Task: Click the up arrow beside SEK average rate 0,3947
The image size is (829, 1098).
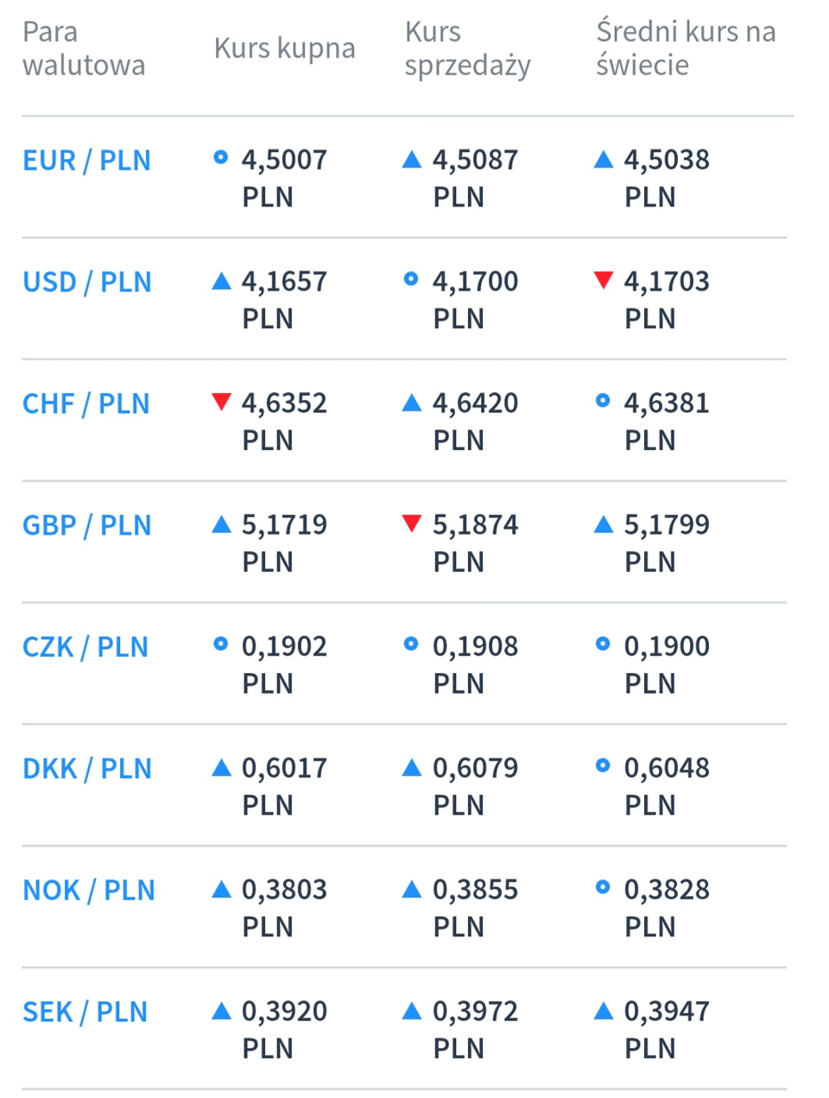Action: point(604,1011)
